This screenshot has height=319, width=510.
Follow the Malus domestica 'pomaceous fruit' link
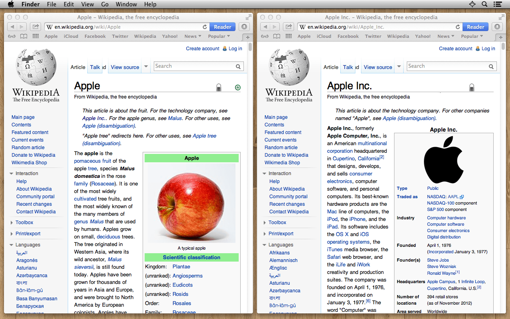92,161
